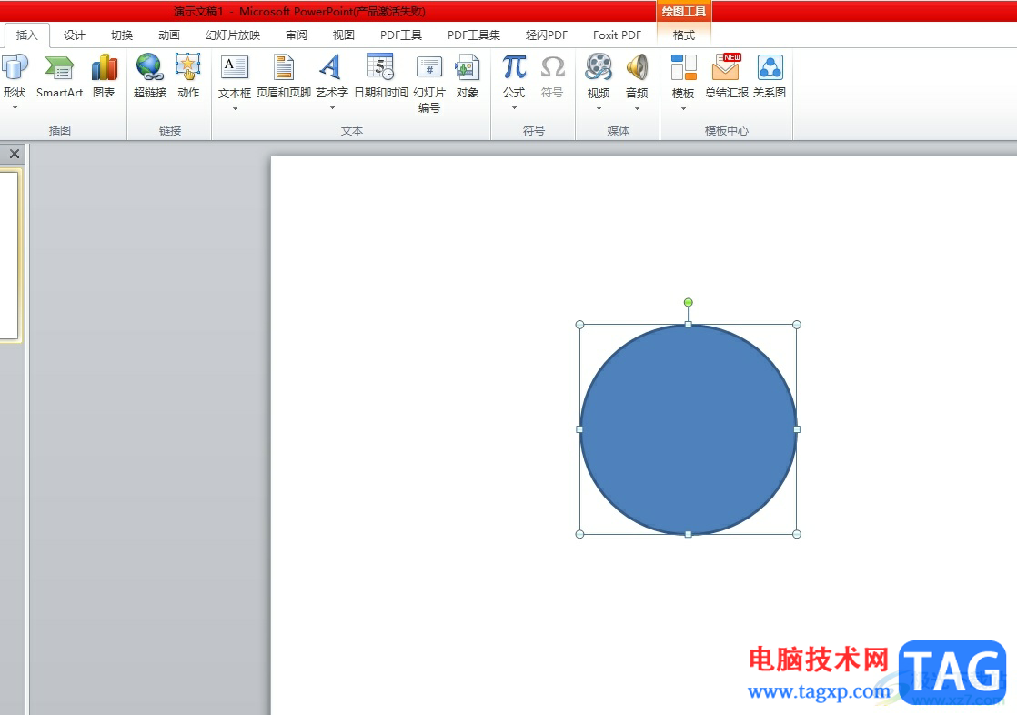The height and width of the screenshot is (715, 1017).
Task: Switch to the 插入 tab
Action: tap(26, 35)
